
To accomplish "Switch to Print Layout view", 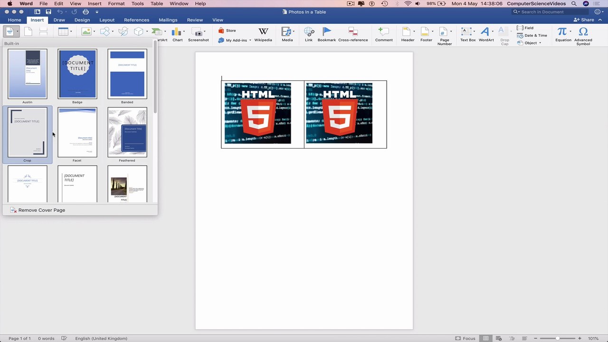I will tap(485, 339).
